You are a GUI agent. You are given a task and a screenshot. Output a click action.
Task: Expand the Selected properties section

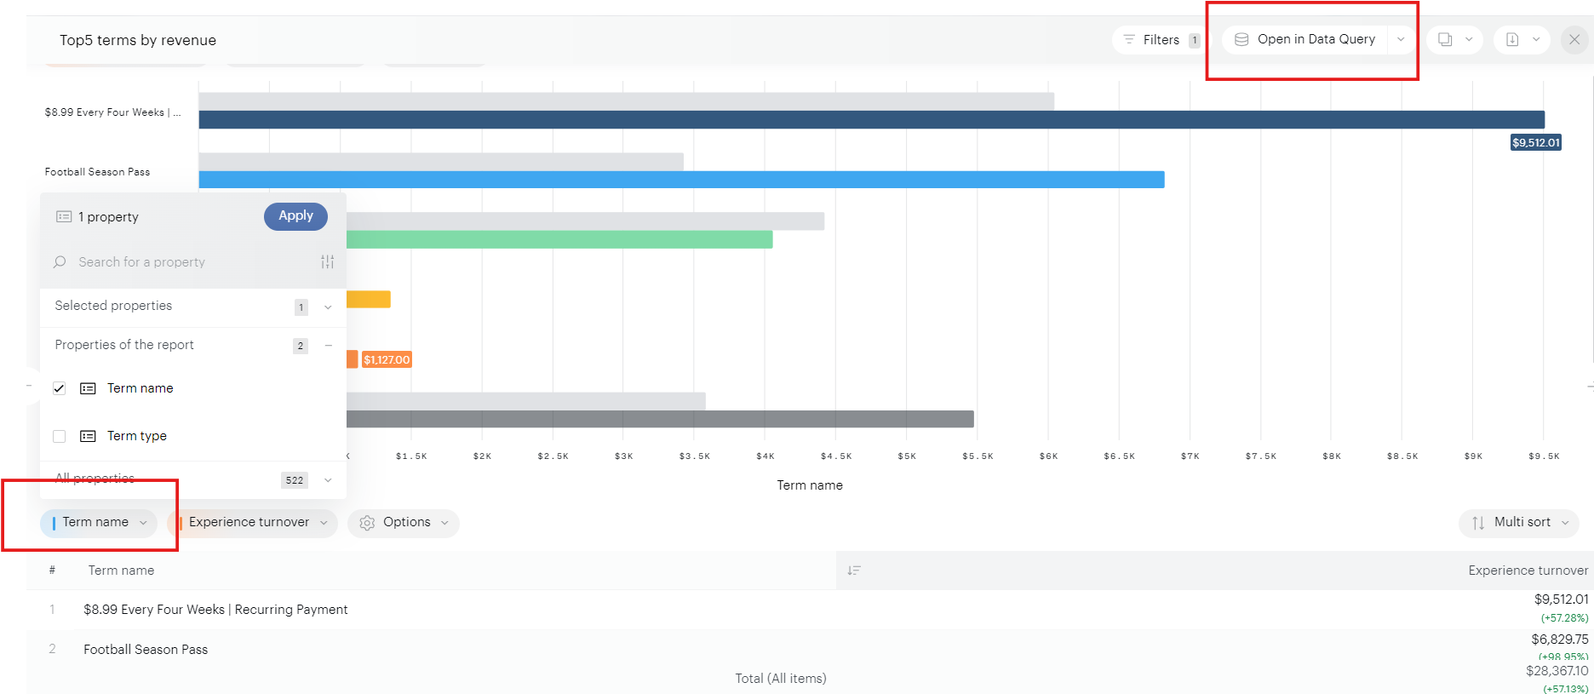[328, 307]
